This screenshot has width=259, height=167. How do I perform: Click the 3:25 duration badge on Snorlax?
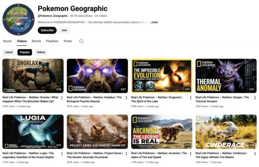click(59, 89)
